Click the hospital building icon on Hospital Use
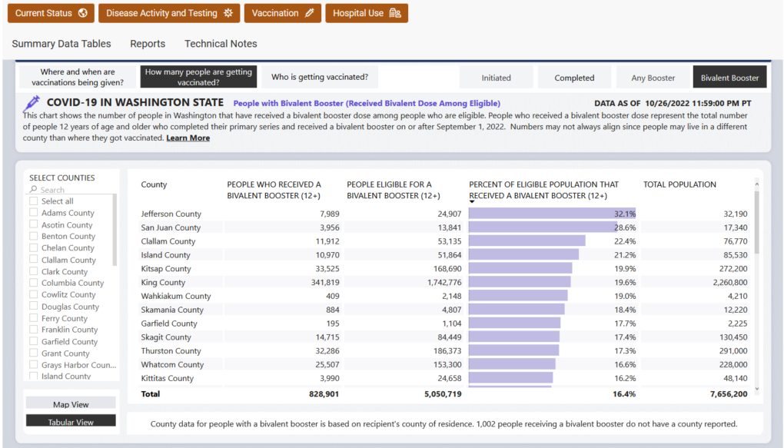The height and width of the screenshot is (448, 784). coord(395,13)
